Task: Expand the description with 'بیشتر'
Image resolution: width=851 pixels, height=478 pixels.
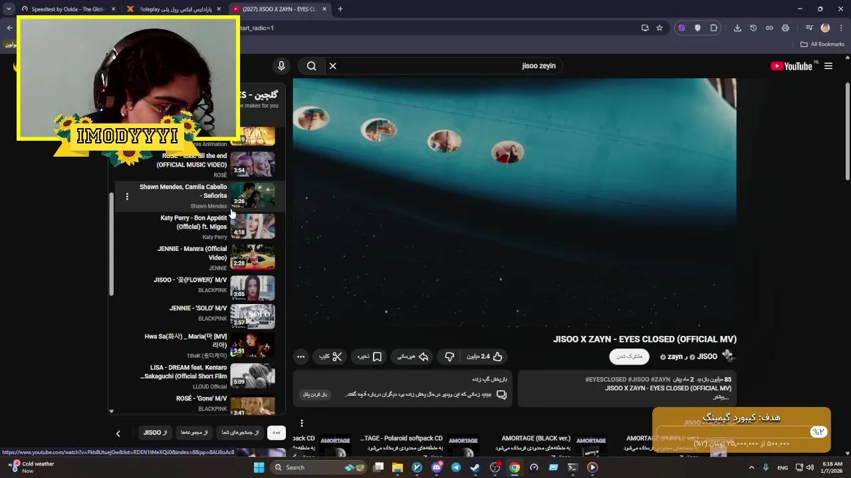Action: [x=721, y=397]
